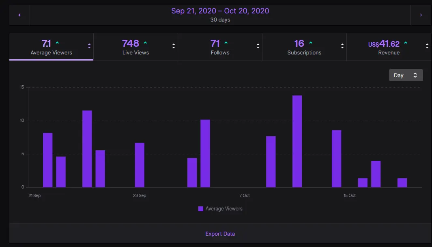Click the US$41.62 revenue value
This screenshot has width=432, height=247.
384,43
